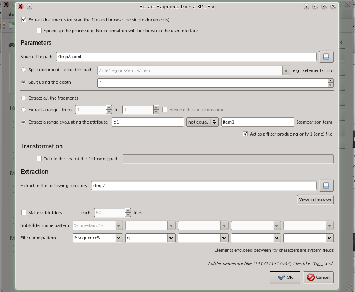Click the round window-menu button at dialog top-left
The image size is (355, 292).
29,7
